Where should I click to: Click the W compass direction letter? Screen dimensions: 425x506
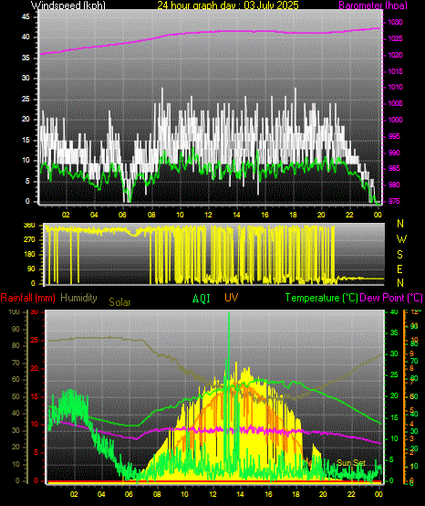pyautogui.click(x=401, y=239)
